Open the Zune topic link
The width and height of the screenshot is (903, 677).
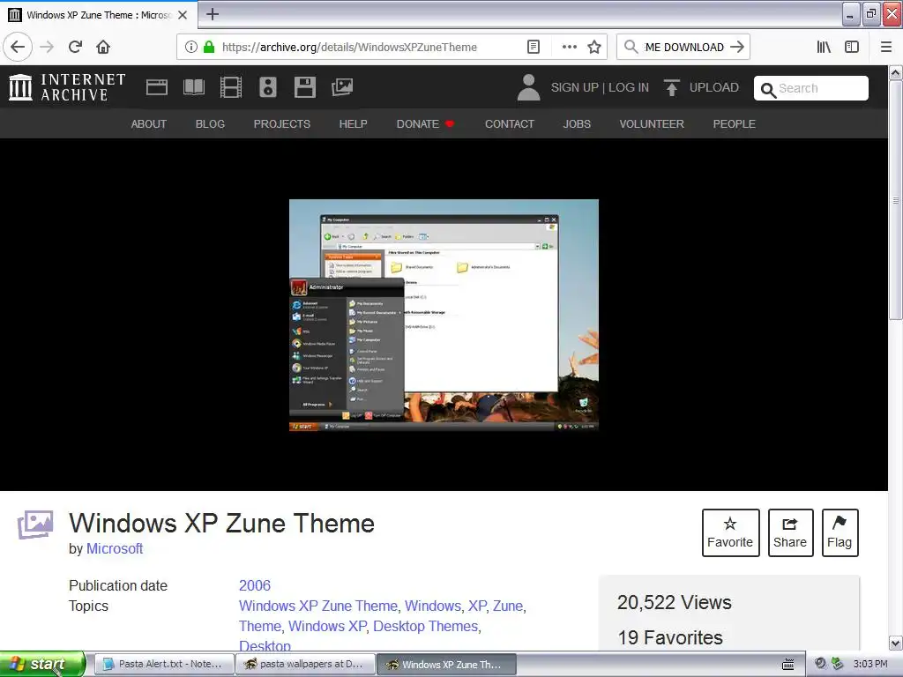(x=507, y=606)
